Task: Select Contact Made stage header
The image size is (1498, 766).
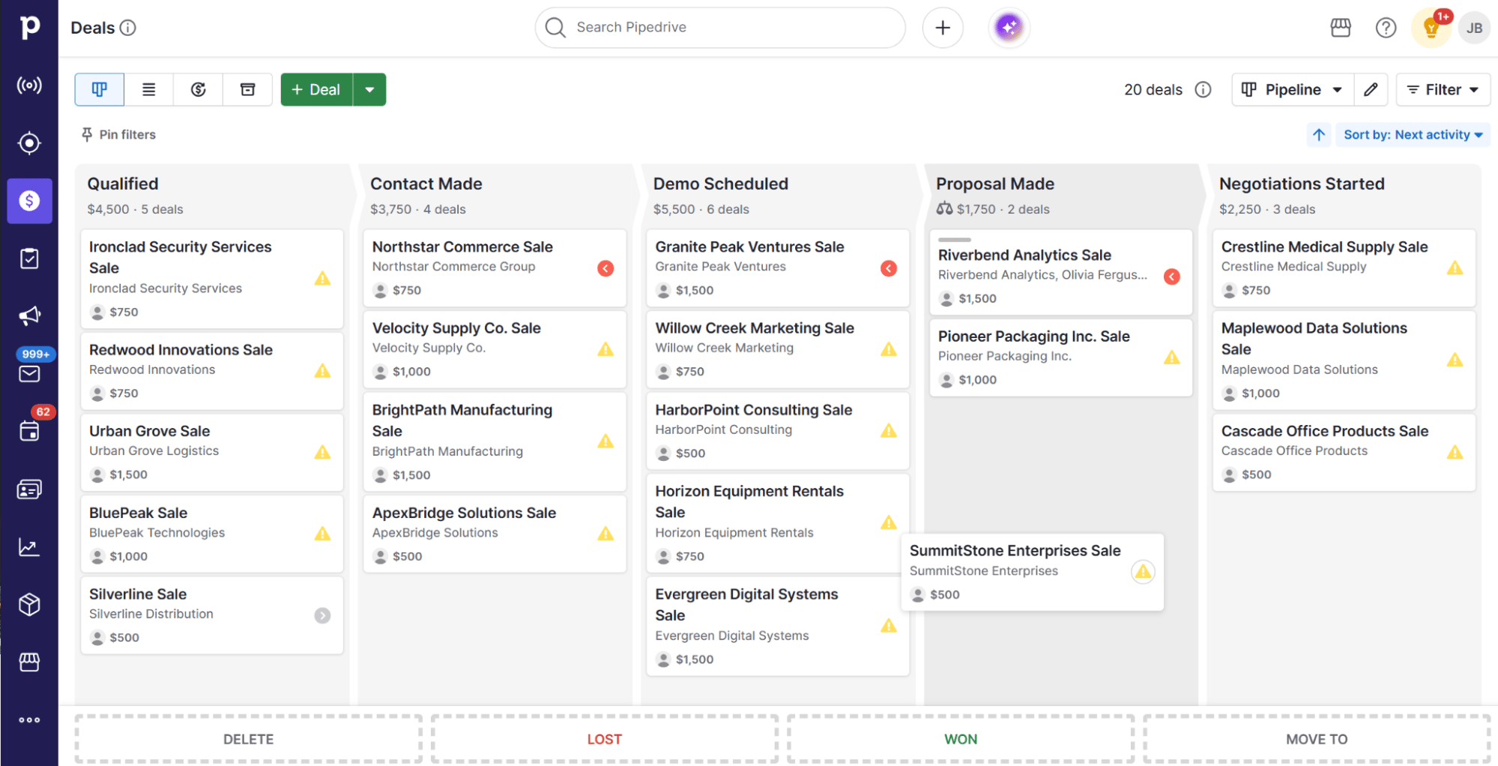Action: 426,184
